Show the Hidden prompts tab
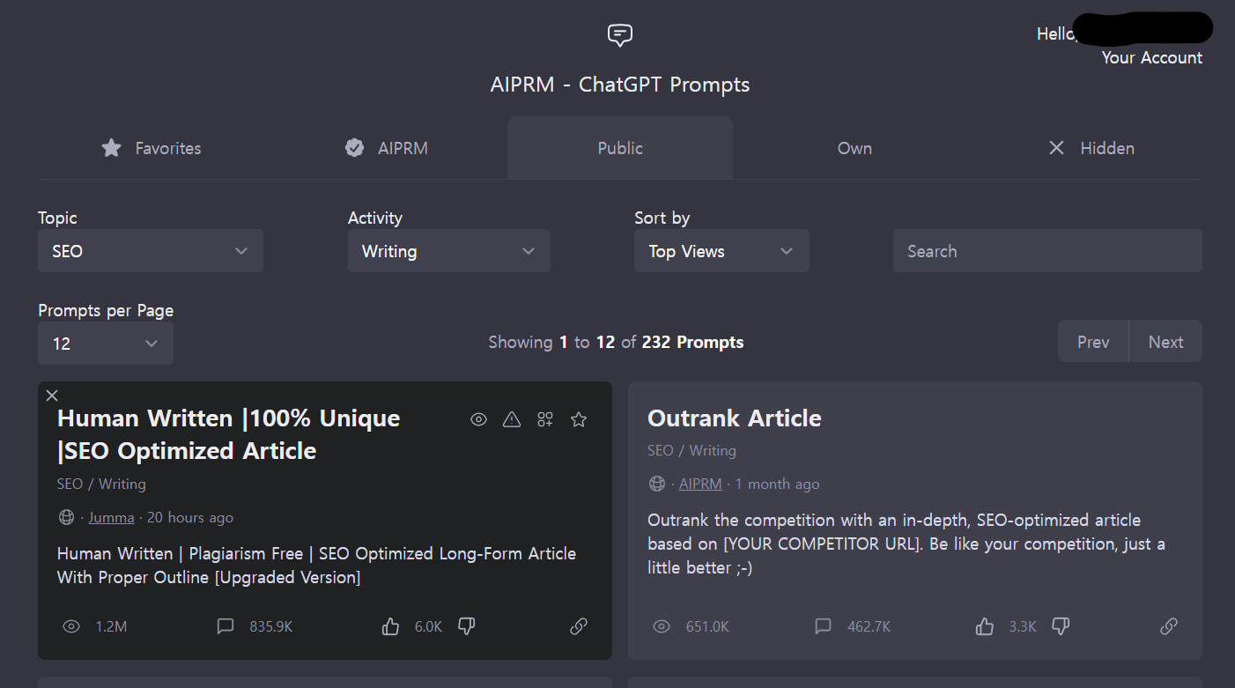Image resolution: width=1235 pixels, height=688 pixels. [x=1090, y=148]
